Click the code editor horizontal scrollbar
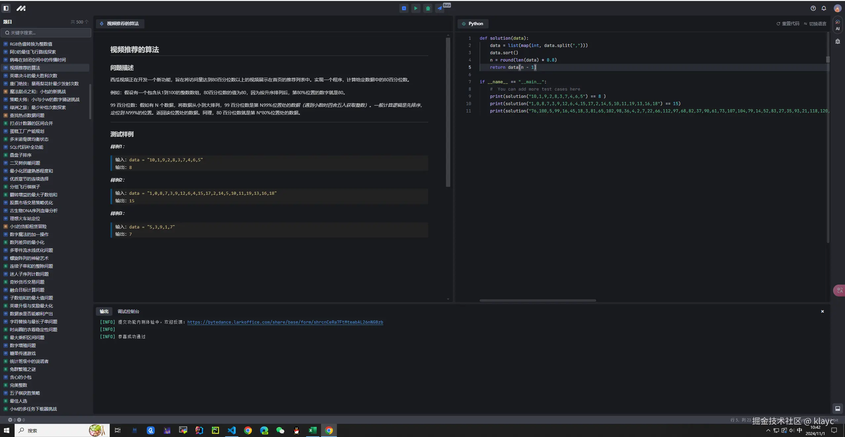Viewport: 845px width, 437px height. [538, 300]
